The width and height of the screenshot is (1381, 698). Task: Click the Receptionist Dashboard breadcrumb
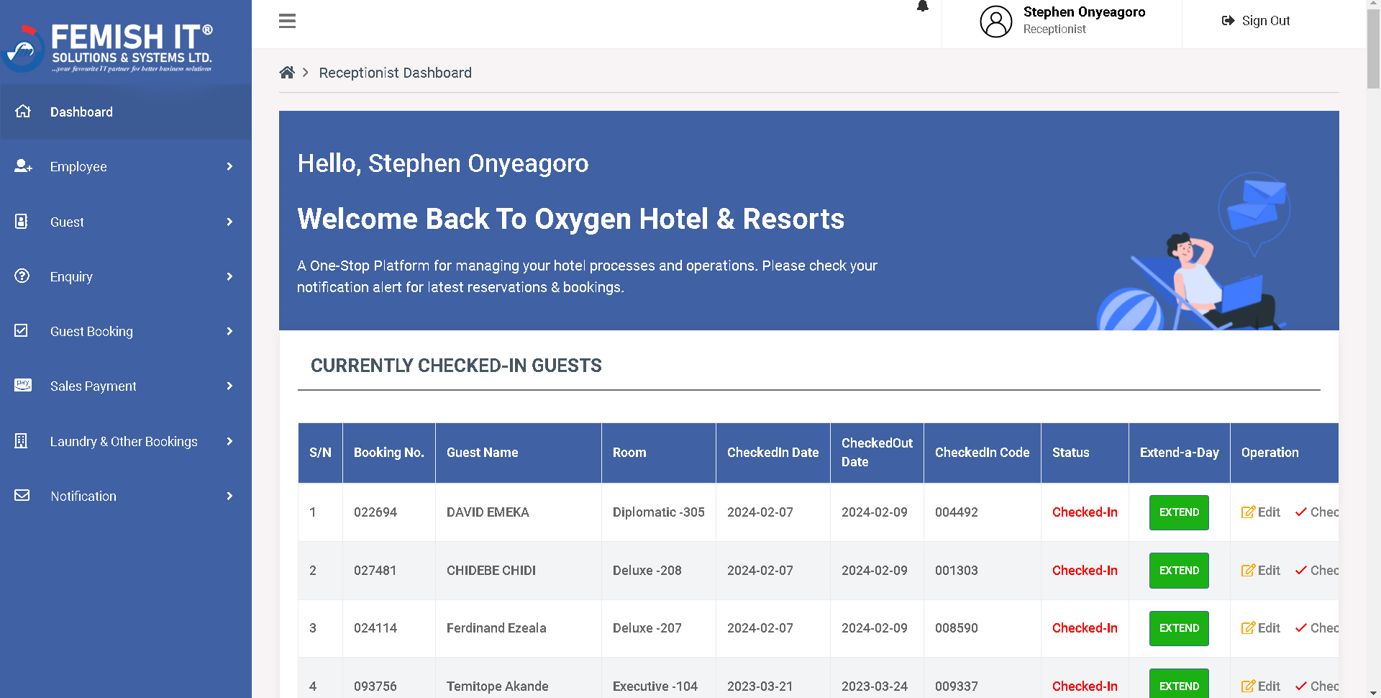[395, 73]
